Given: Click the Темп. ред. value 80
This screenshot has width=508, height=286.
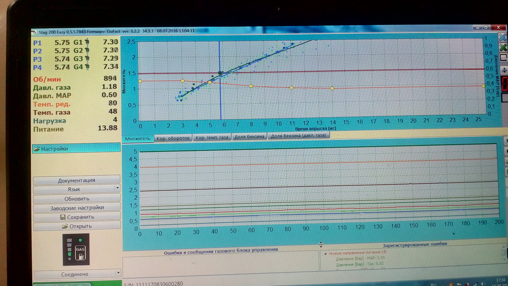Looking at the screenshot, I should coord(112,103).
